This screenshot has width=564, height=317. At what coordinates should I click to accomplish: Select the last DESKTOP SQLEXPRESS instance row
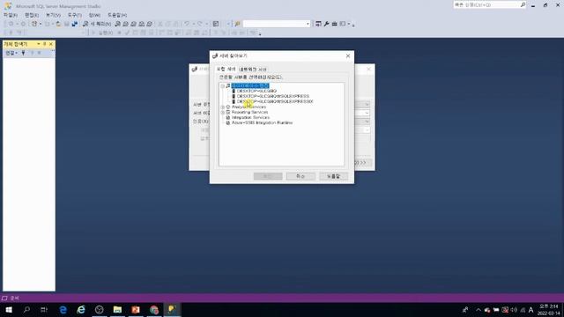coord(275,102)
